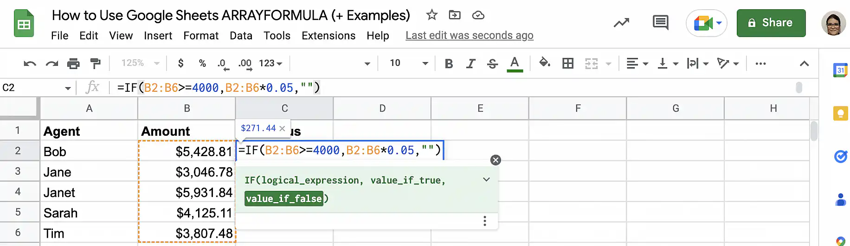
Task: Click the vertical scrollbar
Action: coord(814,131)
